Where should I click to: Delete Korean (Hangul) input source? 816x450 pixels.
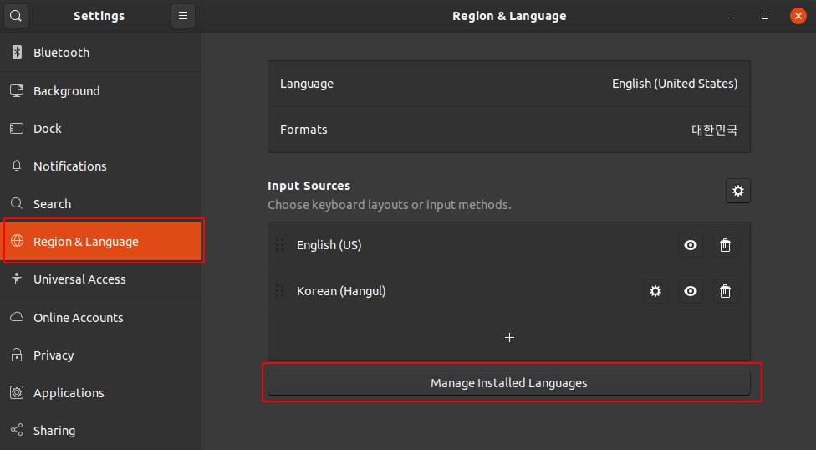[x=725, y=291]
